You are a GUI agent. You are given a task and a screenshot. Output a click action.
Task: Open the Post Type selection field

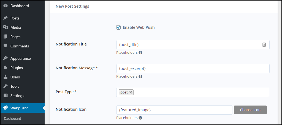coord(201,92)
